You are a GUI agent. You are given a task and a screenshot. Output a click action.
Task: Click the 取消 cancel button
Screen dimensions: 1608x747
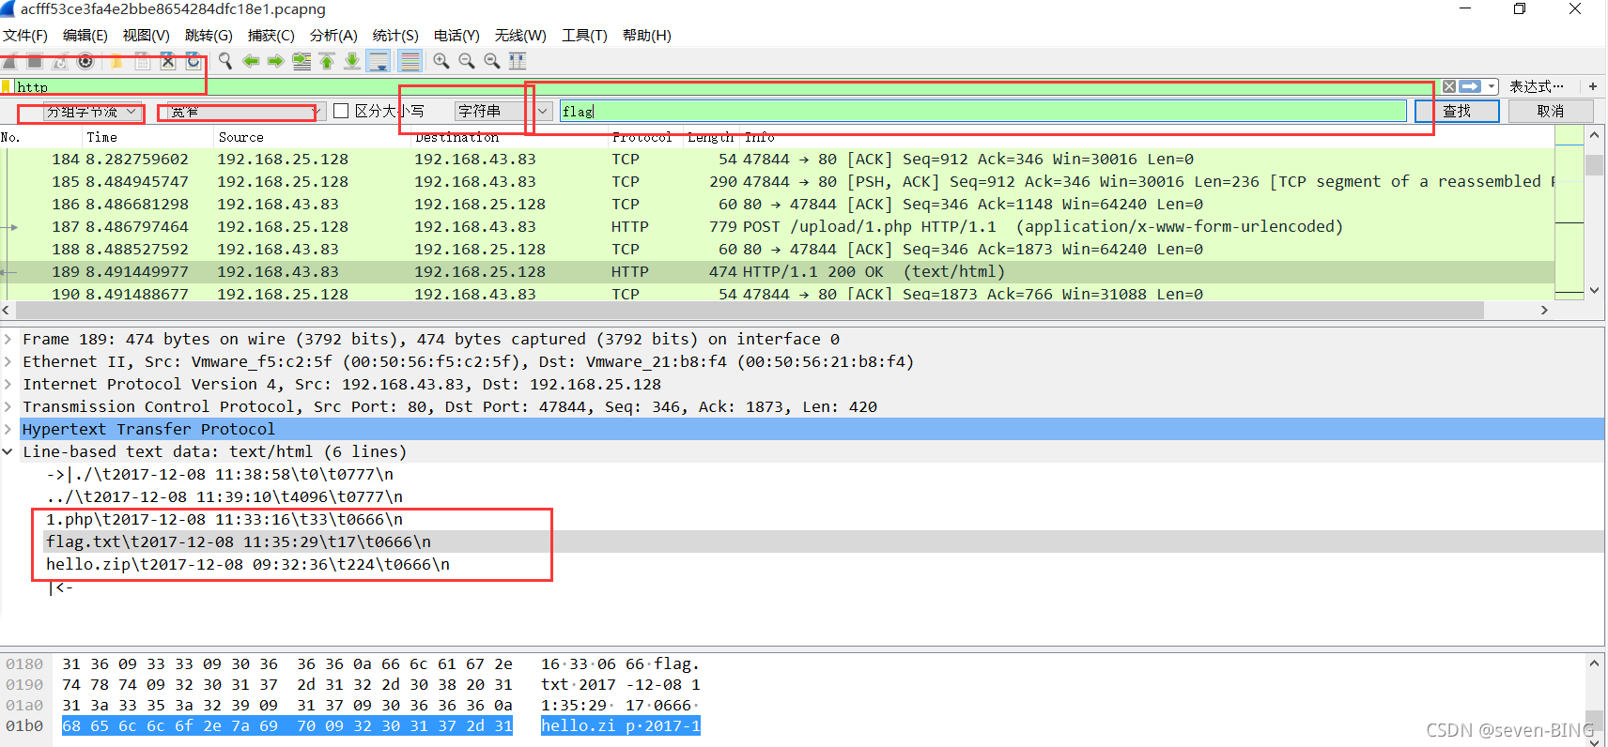(1551, 112)
